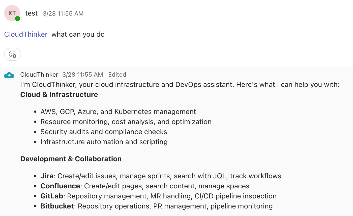Select the Cloud & Infrastructure heading
The height and width of the screenshot is (216, 353).
[59, 95]
